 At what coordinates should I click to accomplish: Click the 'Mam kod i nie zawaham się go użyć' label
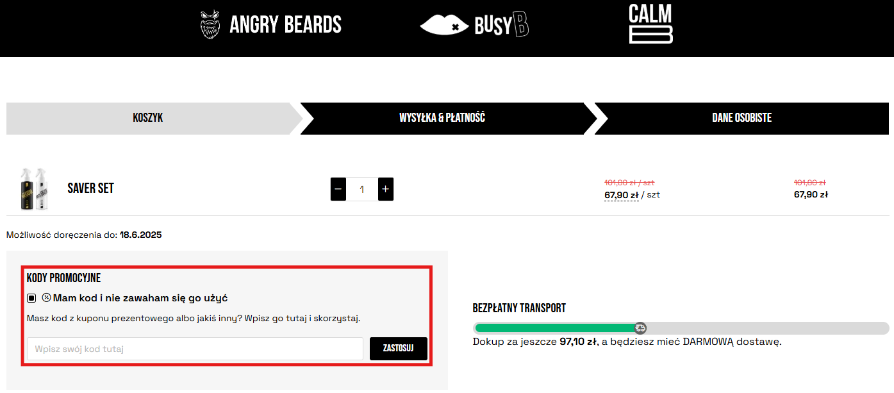tap(140, 298)
